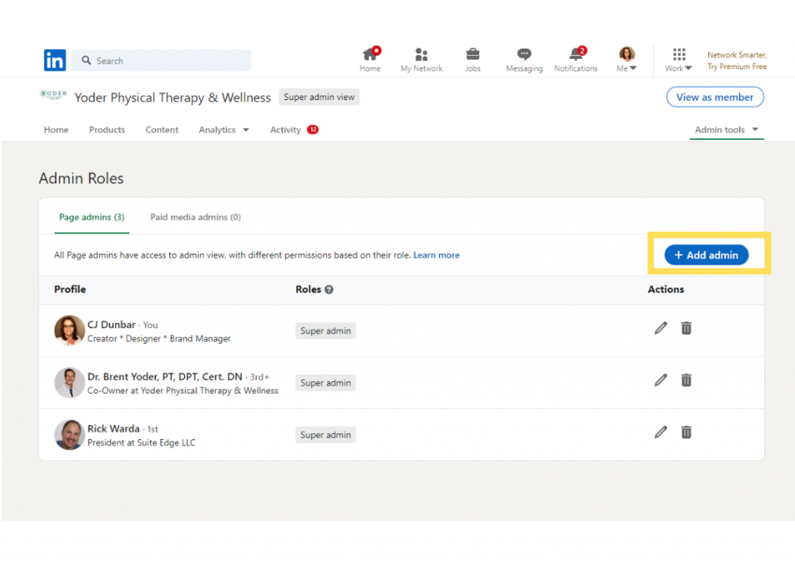795x565 pixels.
Task: Edit Dr. Brent Yoder's role pencil icon
Action: [660, 380]
